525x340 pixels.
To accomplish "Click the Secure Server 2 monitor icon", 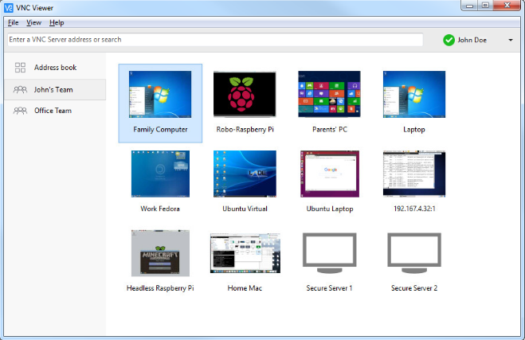I will tap(414, 253).
